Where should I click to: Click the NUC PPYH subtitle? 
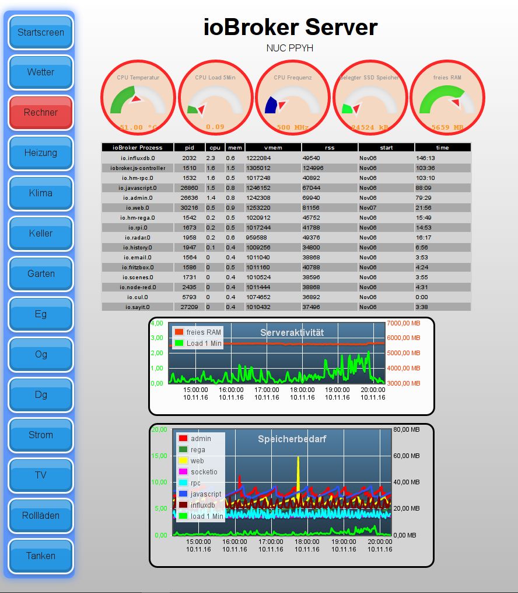coord(290,48)
